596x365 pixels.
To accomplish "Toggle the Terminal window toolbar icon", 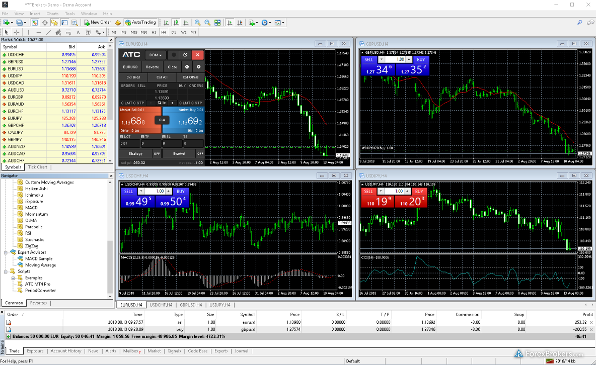I will coord(64,23).
